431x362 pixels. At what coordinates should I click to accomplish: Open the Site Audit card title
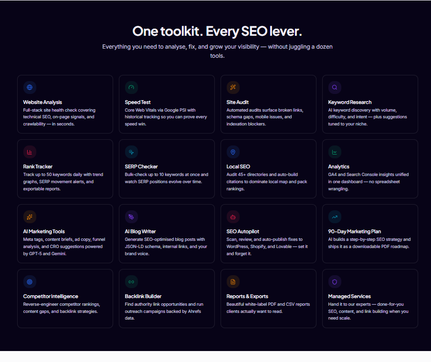click(x=238, y=102)
